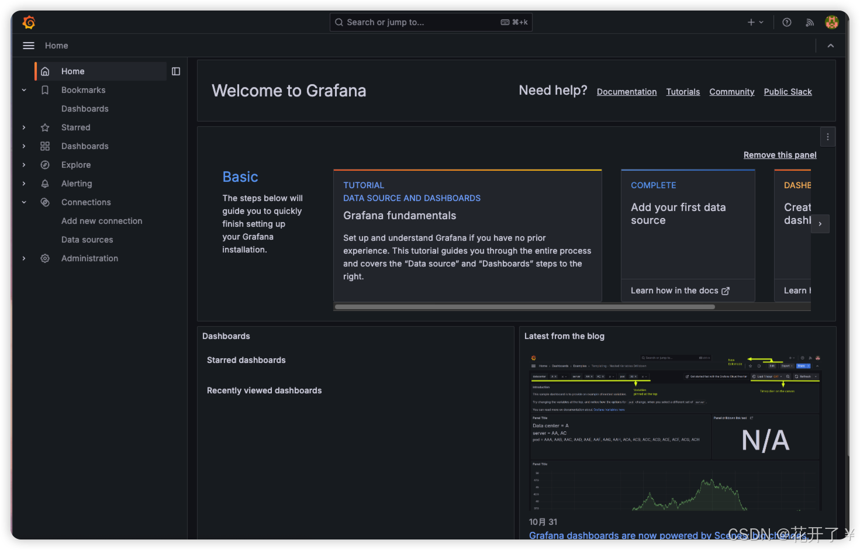Expand the Starred section chevron
The width and height of the screenshot is (860, 550).
click(x=24, y=127)
